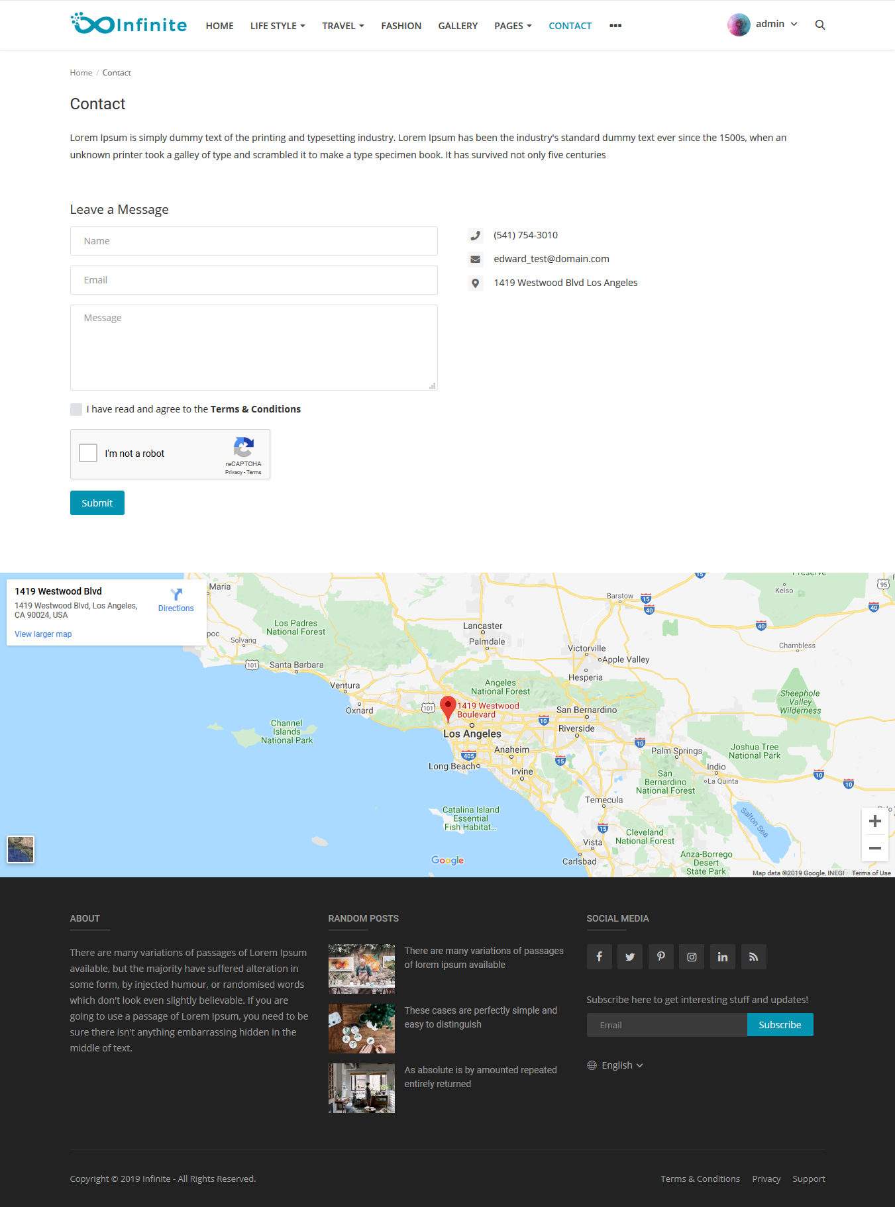
Task: Click the globe icon beside English
Action: click(x=592, y=1065)
